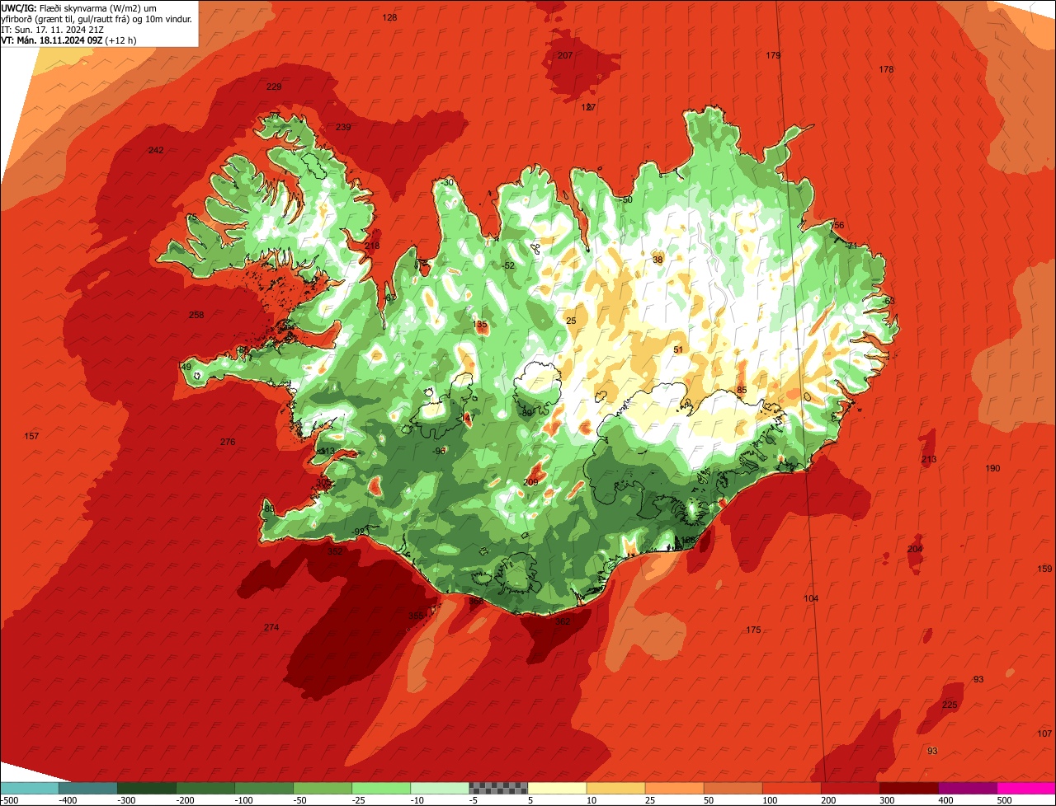Screen dimensions: 1056x806
Task: Click the heat flux value 362 on the map
Action: pyautogui.click(x=563, y=621)
